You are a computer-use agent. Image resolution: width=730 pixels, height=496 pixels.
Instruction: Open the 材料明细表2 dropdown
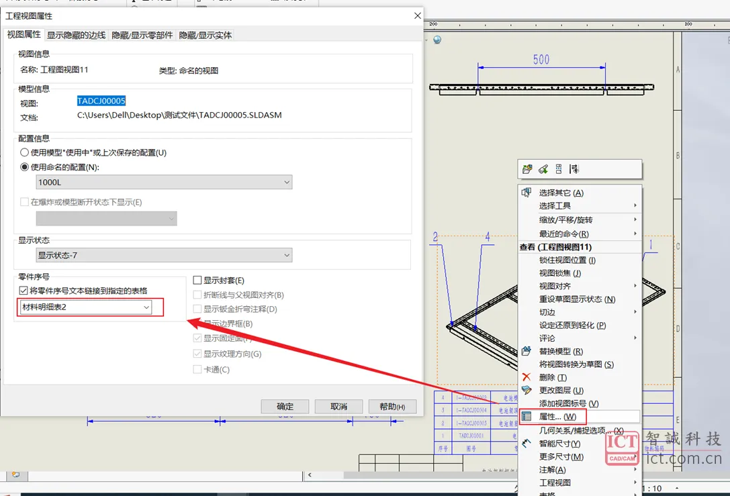tap(86, 307)
